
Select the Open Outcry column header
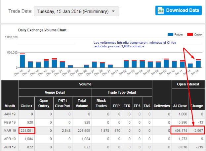44,103
